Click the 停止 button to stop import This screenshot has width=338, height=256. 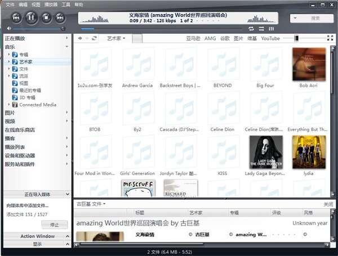coord(54,224)
